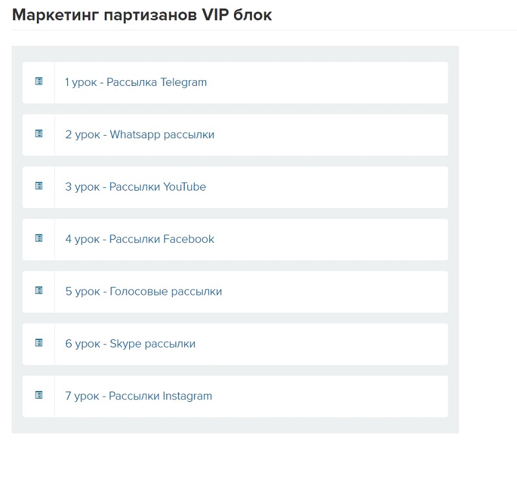Go to 7 урок - Рассылки Instagram

(138, 397)
